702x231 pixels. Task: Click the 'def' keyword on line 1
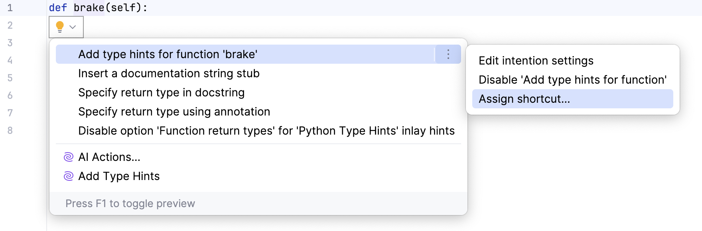[x=58, y=8]
